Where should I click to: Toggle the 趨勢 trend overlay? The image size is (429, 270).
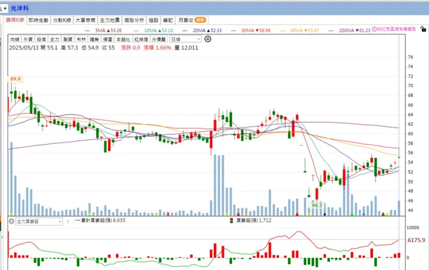coord(94,39)
